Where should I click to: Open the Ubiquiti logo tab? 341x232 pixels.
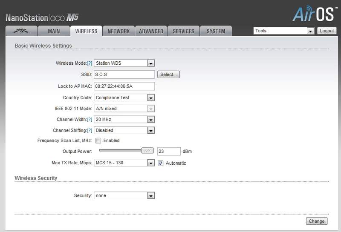pyautogui.click(x=21, y=31)
